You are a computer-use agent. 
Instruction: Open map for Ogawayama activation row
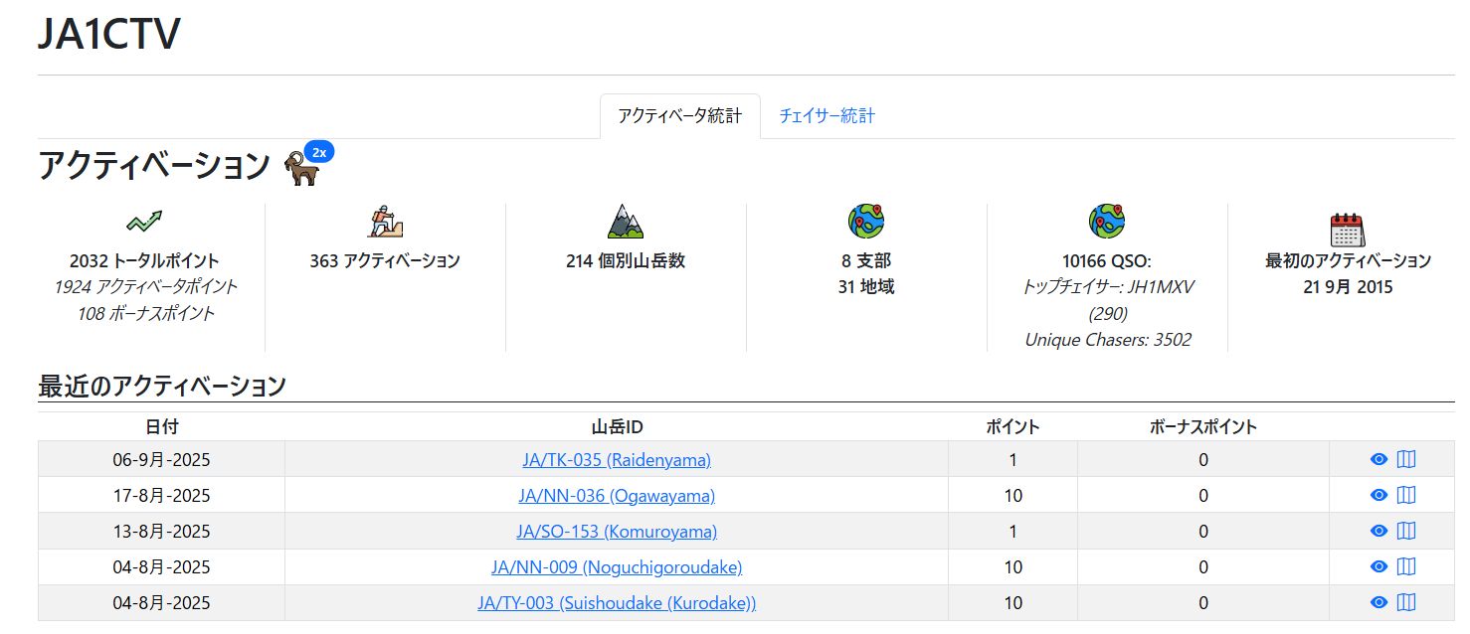coord(1406,495)
